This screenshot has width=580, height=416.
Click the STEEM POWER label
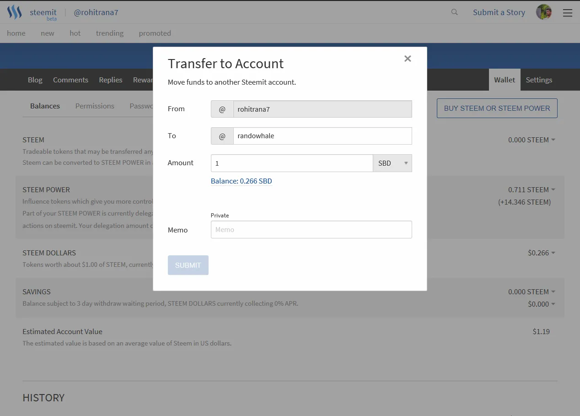[x=46, y=190]
